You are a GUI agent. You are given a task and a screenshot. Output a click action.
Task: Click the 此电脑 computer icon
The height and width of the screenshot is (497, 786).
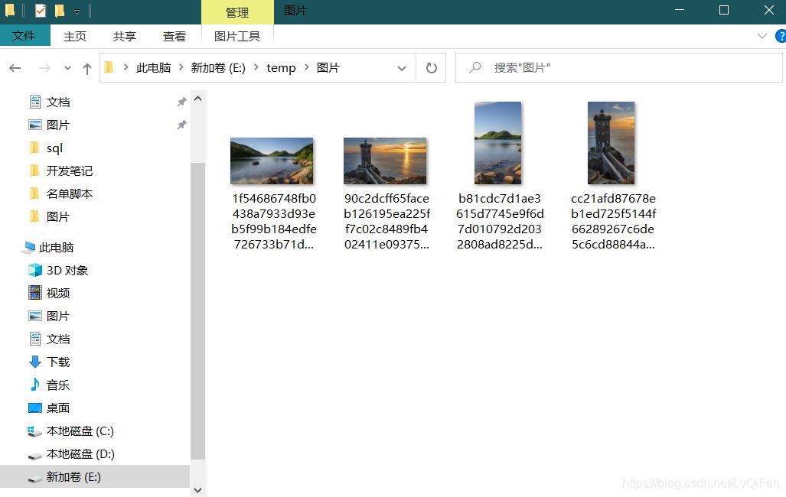coord(28,248)
